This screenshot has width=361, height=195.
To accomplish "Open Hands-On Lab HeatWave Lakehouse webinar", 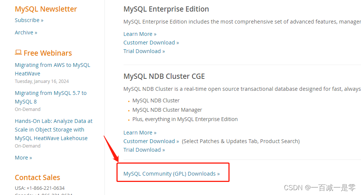I will (x=54, y=130).
